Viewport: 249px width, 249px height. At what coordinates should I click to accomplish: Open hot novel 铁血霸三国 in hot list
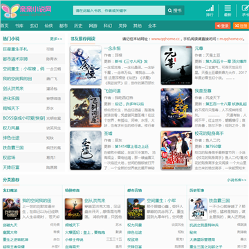tap(13, 147)
